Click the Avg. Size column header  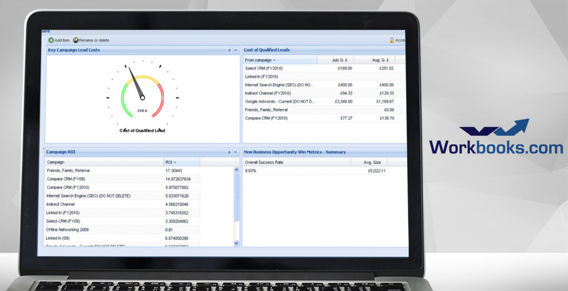[369, 162]
